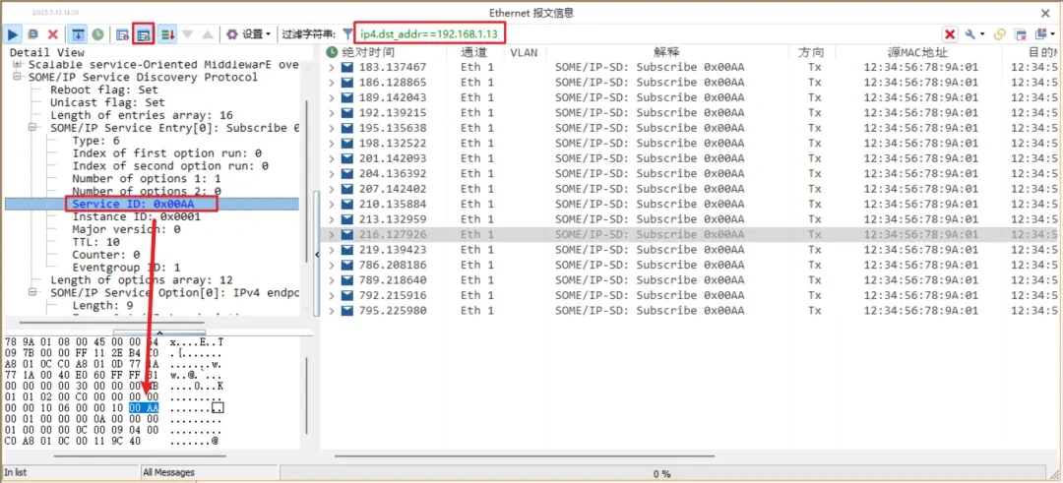Click the blue Start play arrow icon
The width and height of the screenshot is (1063, 483).
click(x=14, y=34)
